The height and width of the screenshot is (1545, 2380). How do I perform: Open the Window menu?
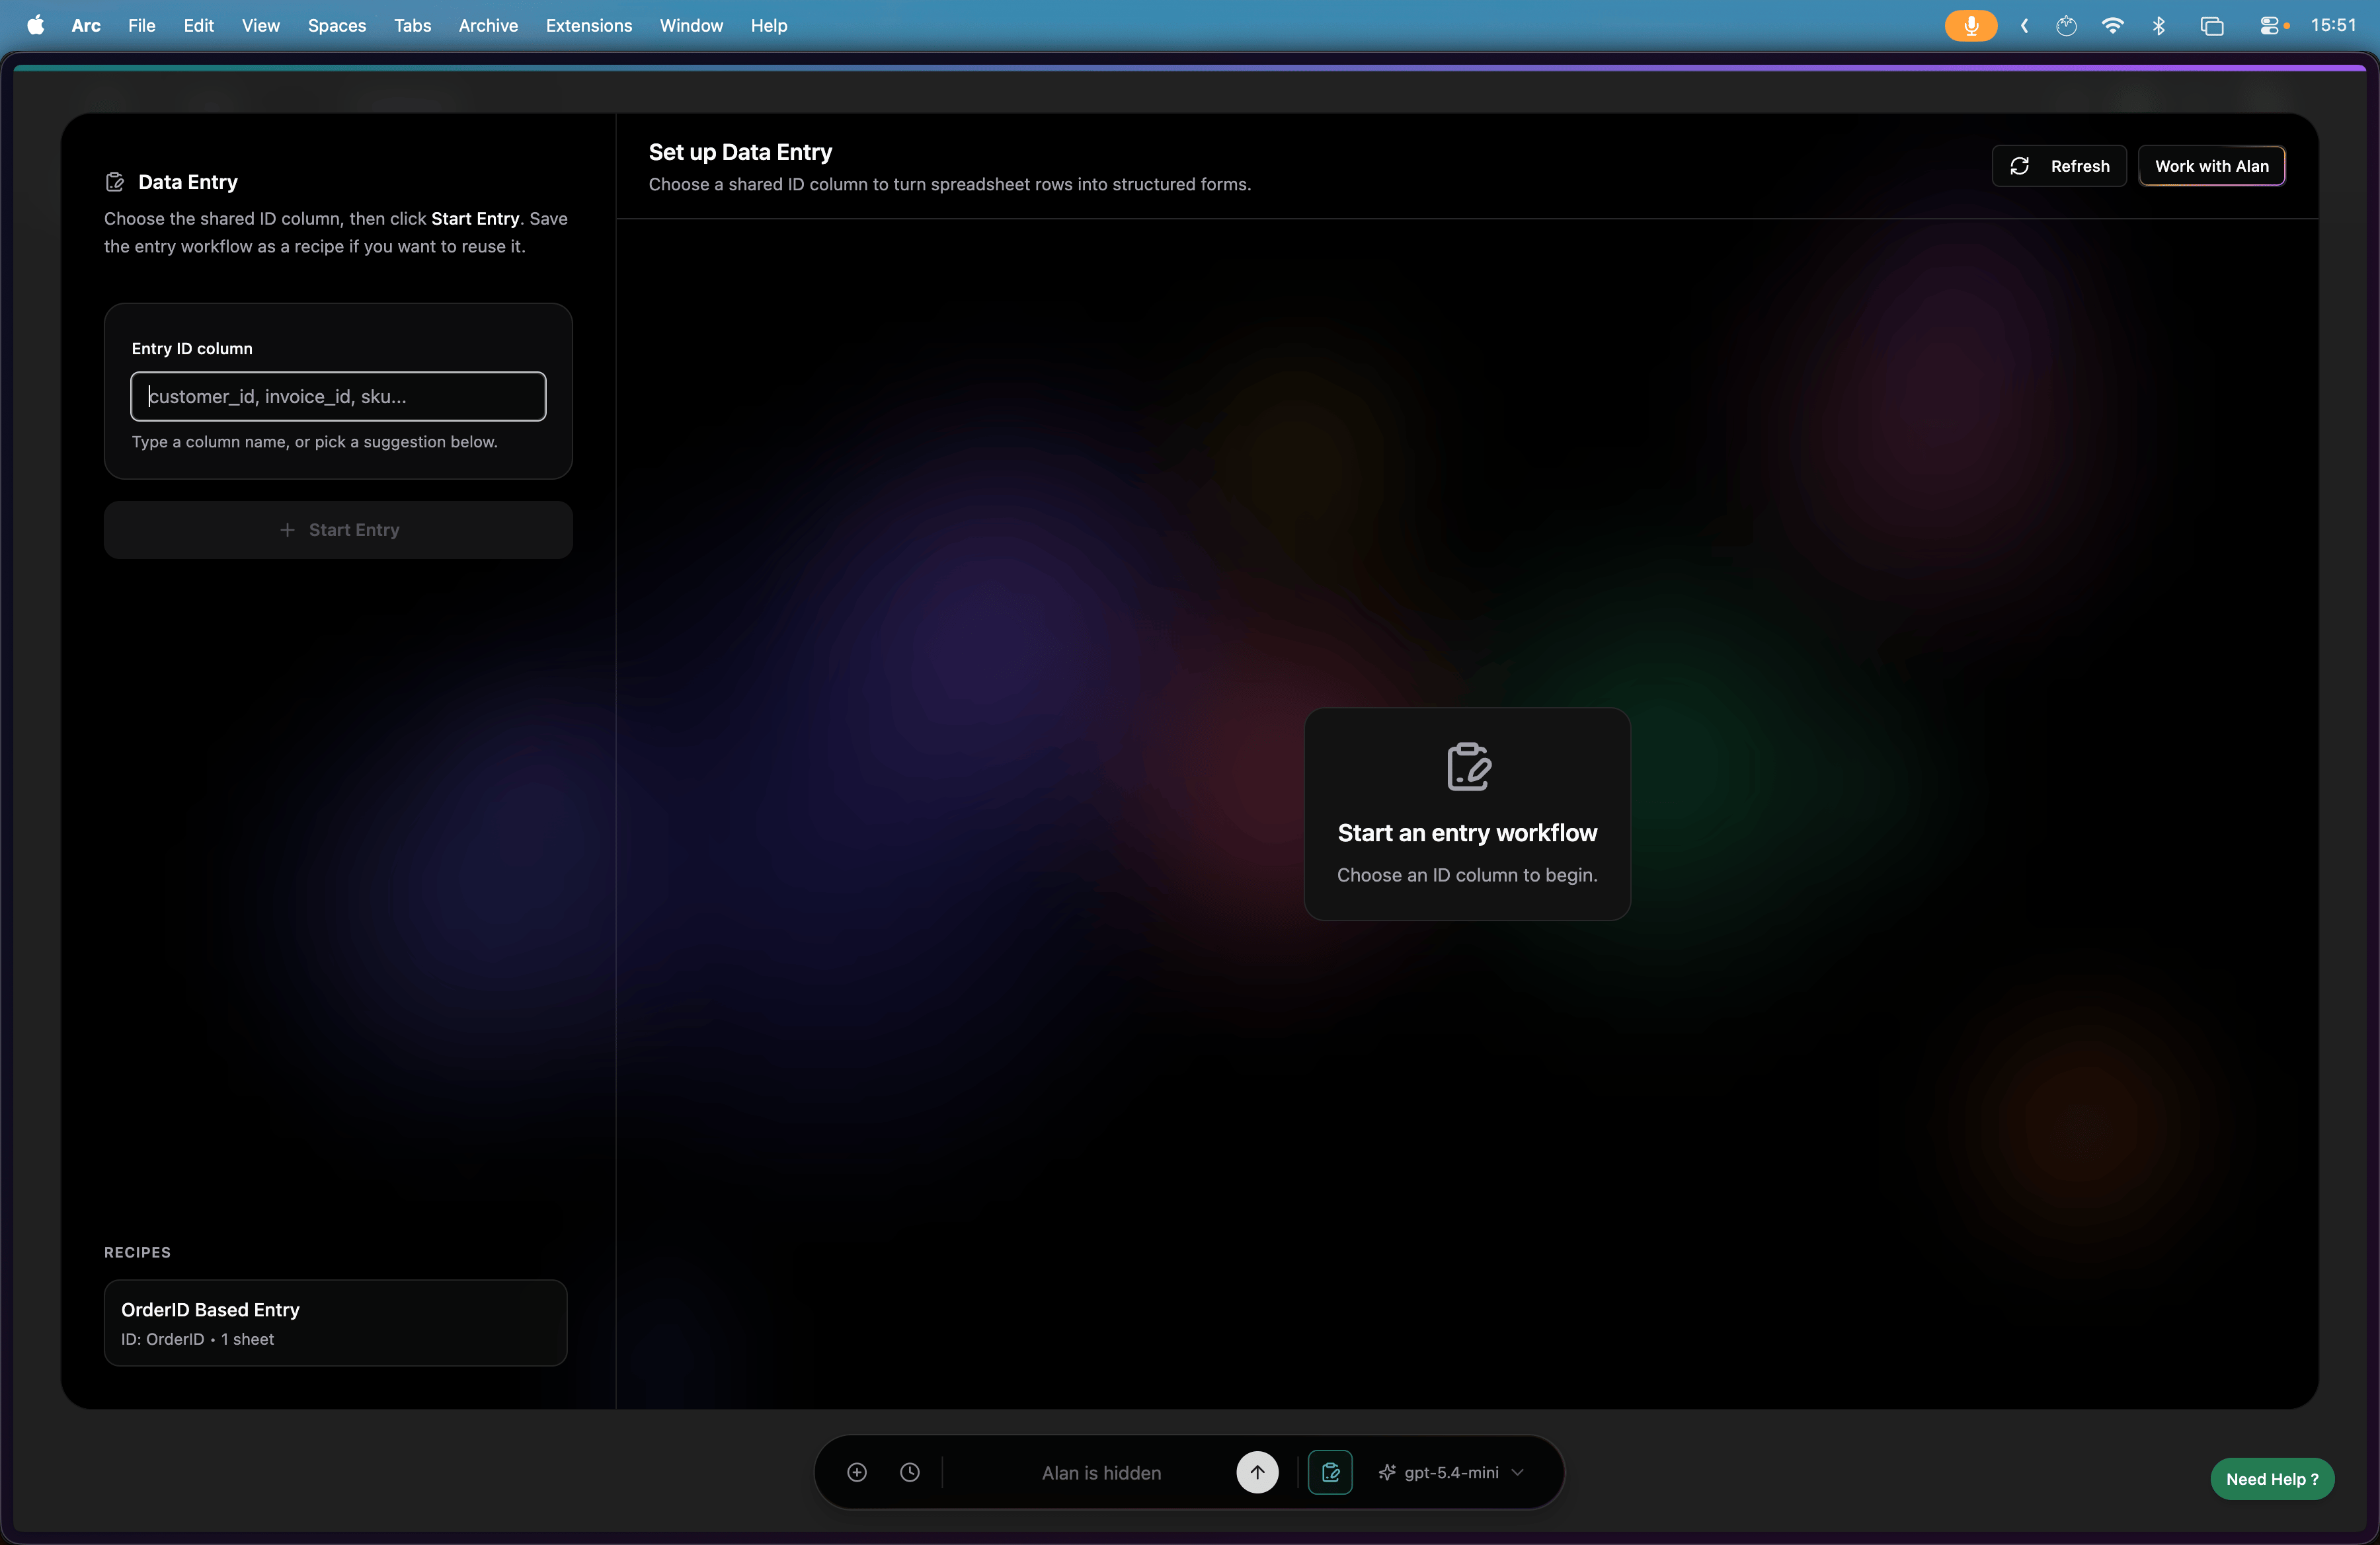point(691,25)
